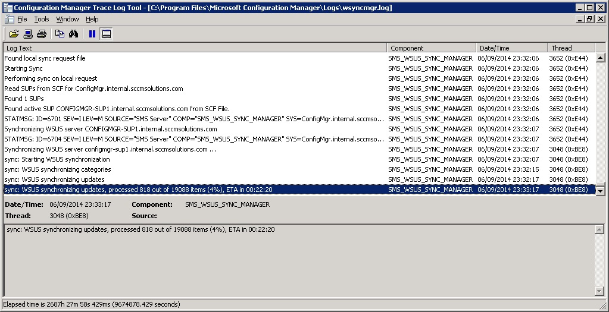Open the Window menu
This screenshot has width=609, height=312.
coord(67,19)
